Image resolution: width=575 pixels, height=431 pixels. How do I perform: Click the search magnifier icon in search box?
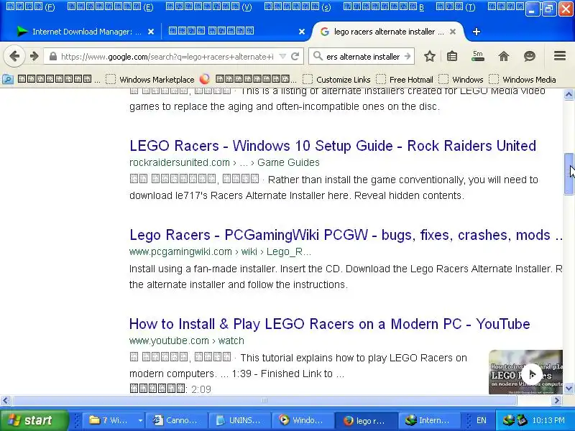(318, 57)
